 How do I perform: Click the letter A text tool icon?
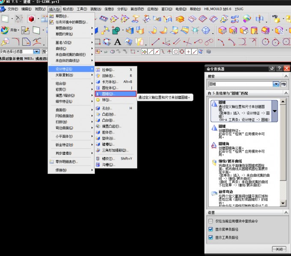118,42
